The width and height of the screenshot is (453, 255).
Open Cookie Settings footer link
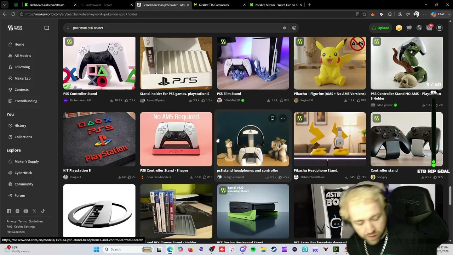click(x=24, y=227)
